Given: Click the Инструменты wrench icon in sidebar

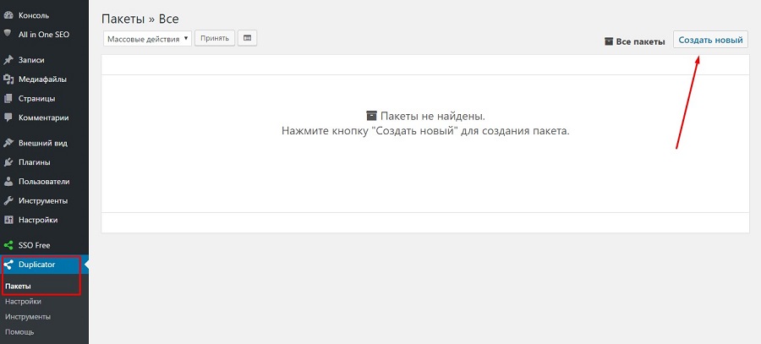Looking at the screenshot, I should click(x=8, y=201).
